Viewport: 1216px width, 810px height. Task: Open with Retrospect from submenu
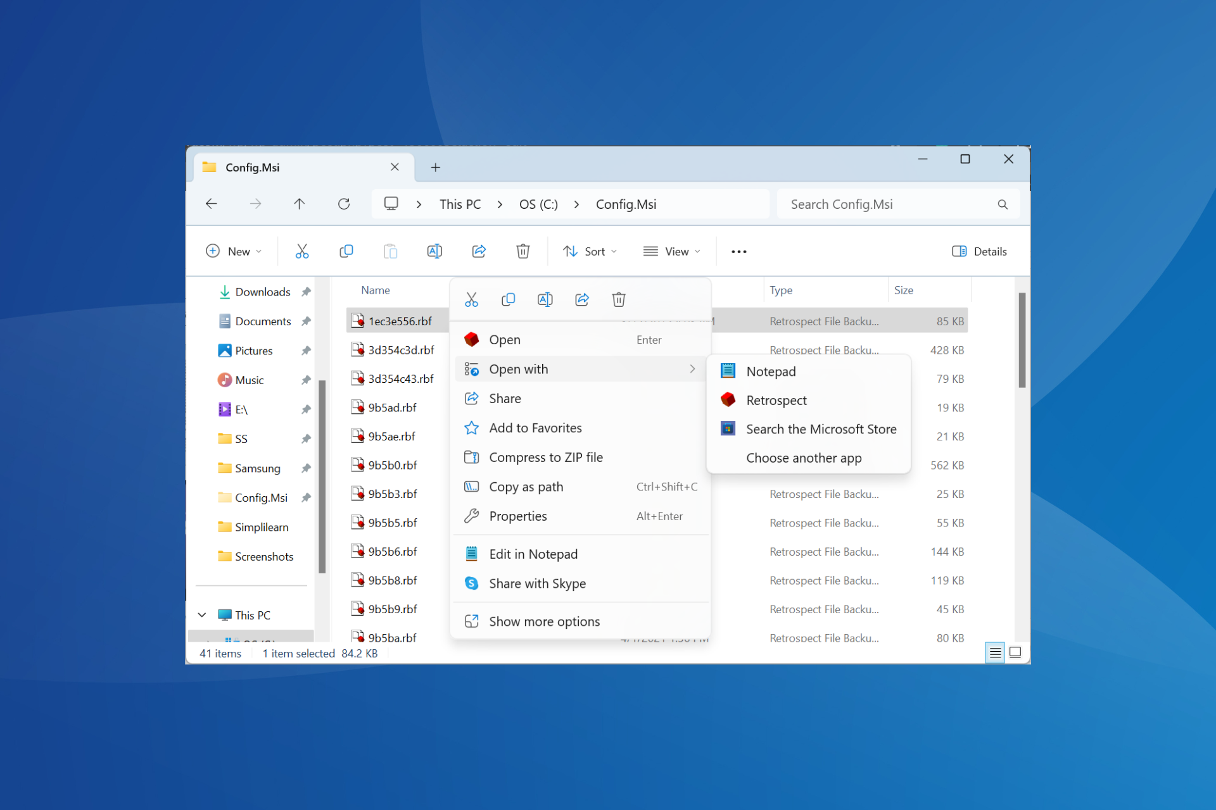point(808,401)
